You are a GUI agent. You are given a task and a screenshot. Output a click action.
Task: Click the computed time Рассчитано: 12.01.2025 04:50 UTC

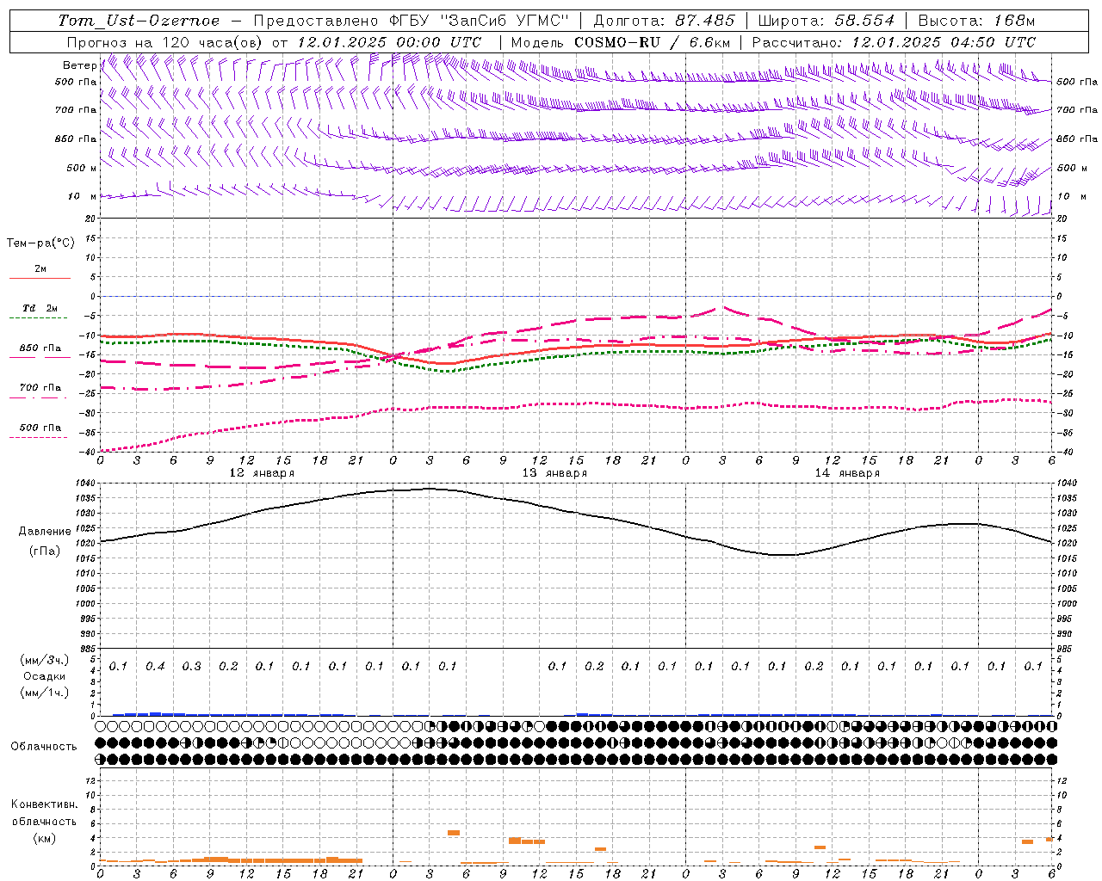coord(894,42)
